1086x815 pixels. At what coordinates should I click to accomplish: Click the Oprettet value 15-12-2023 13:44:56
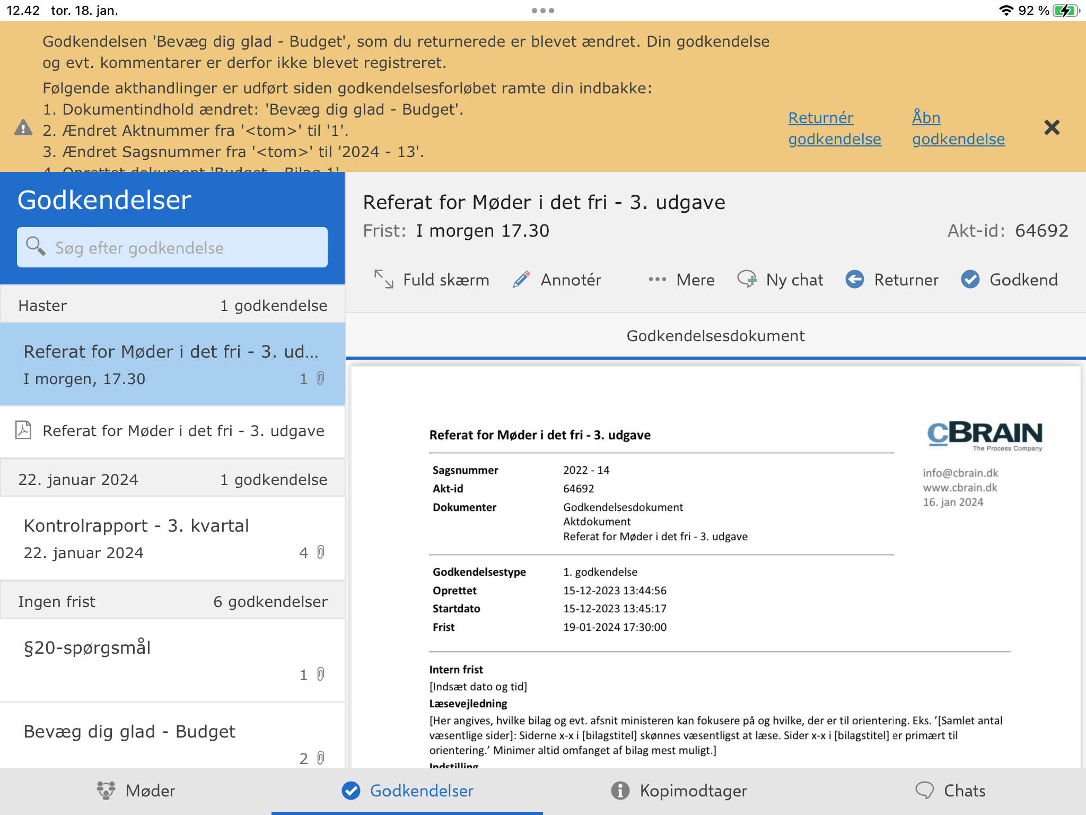click(615, 591)
